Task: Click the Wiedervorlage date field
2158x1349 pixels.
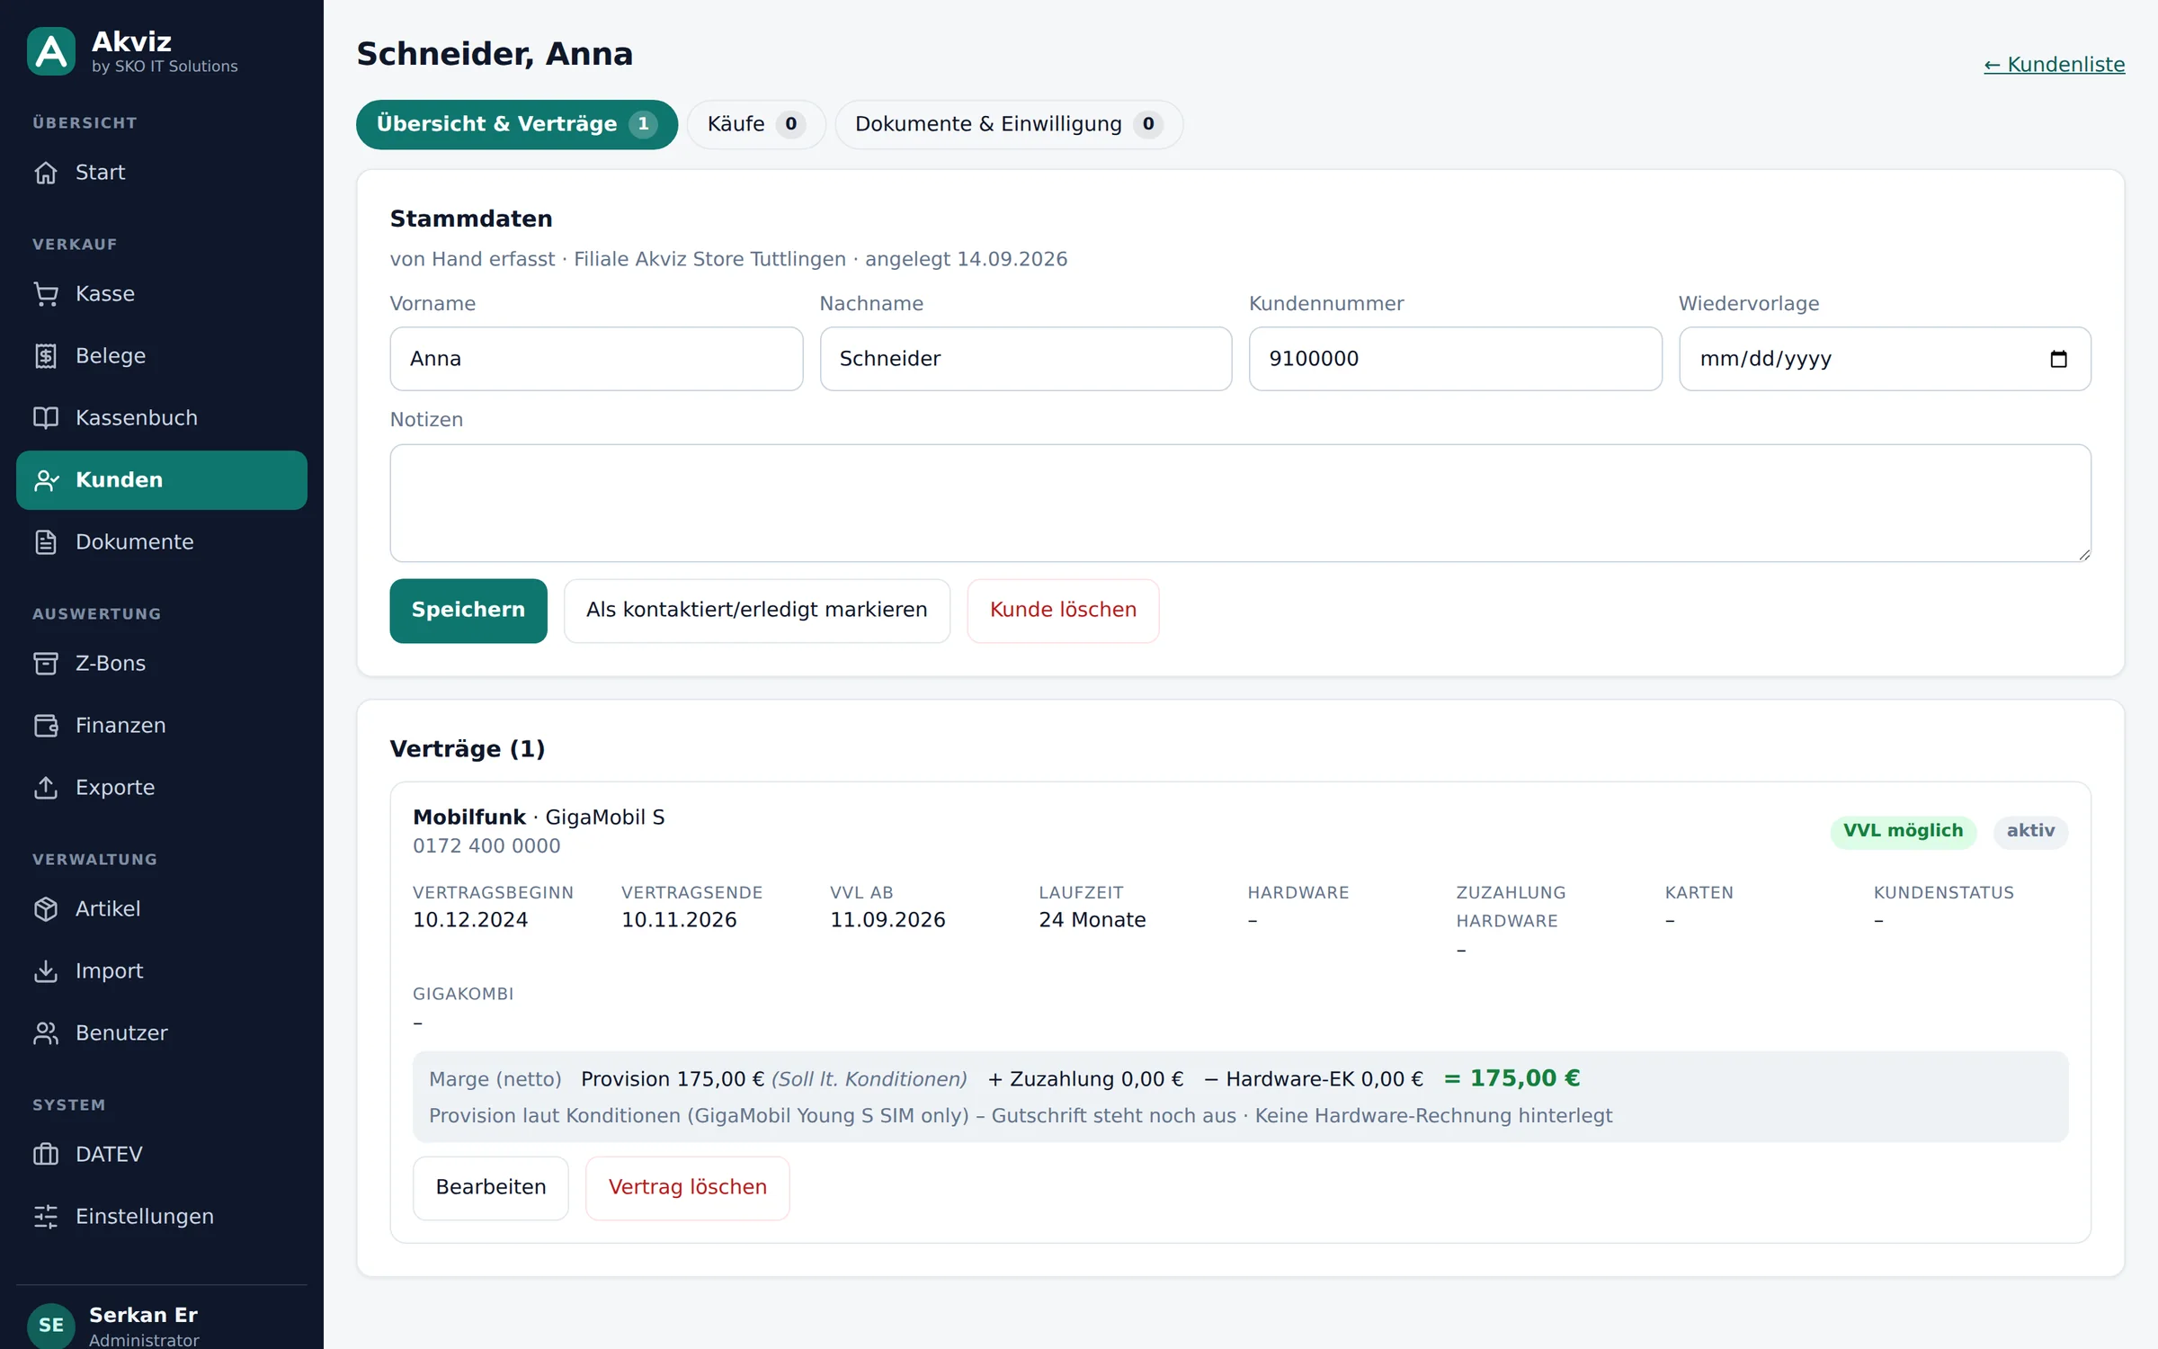Action: pyautogui.click(x=1885, y=359)
